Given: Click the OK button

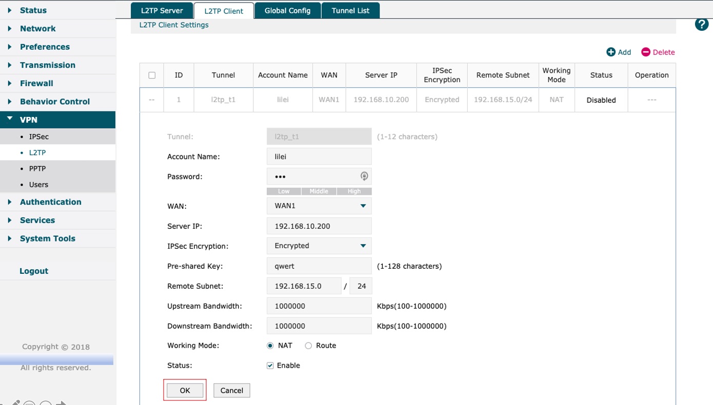Looking at the screenshot, I should click(185, 391).
